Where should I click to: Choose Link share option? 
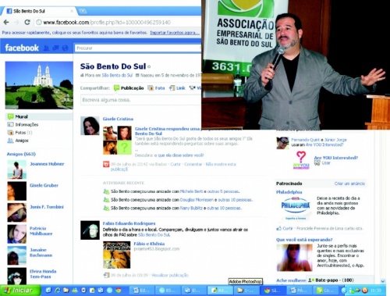pos(177,88)
